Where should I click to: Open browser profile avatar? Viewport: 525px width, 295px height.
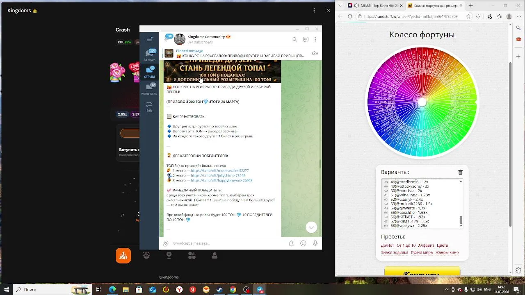(x=509, y=16)
